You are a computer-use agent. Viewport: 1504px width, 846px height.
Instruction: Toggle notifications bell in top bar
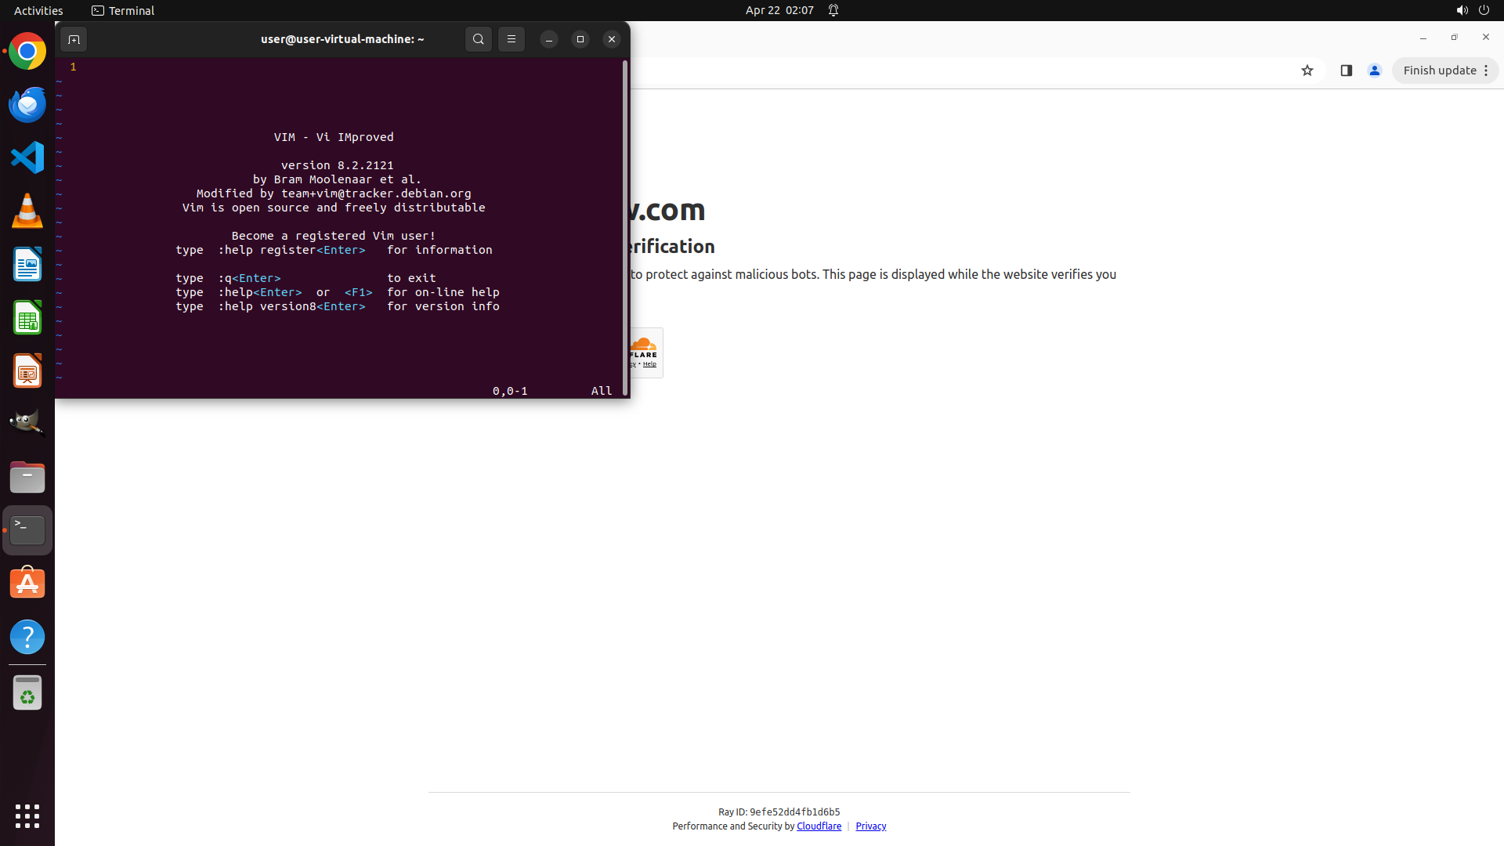coord(833,10)
